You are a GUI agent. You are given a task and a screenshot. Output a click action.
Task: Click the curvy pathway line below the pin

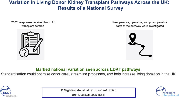(142, 50)
